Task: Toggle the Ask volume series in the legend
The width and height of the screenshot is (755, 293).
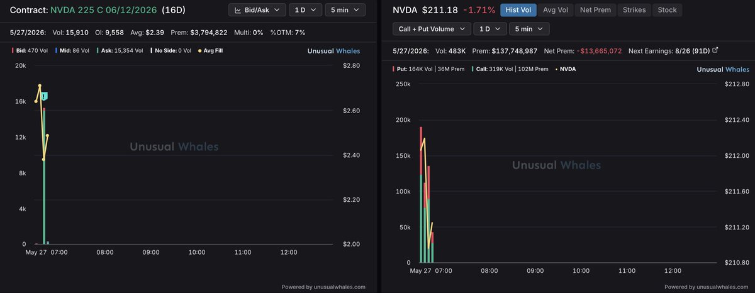Action: coord(120,51)
